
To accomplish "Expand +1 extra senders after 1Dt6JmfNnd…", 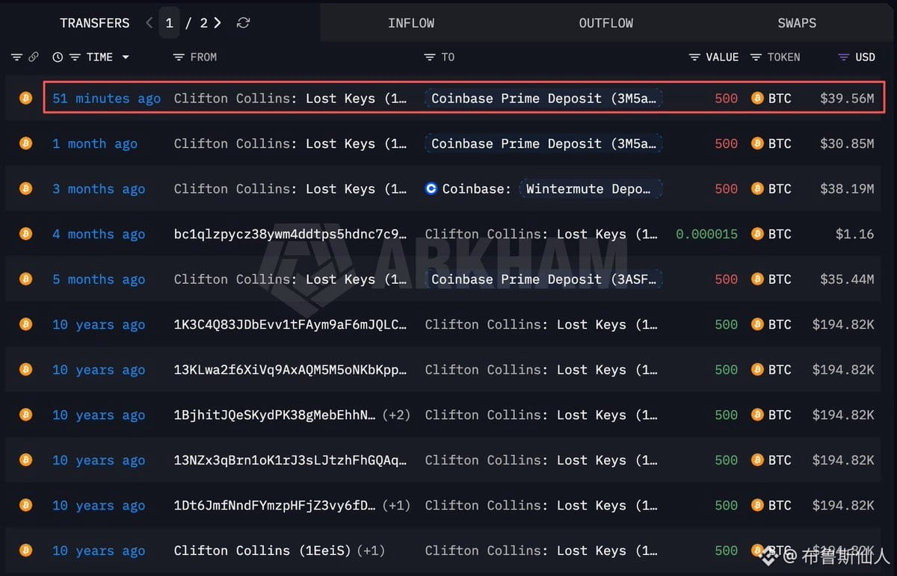I will click(x=396, y=505).
